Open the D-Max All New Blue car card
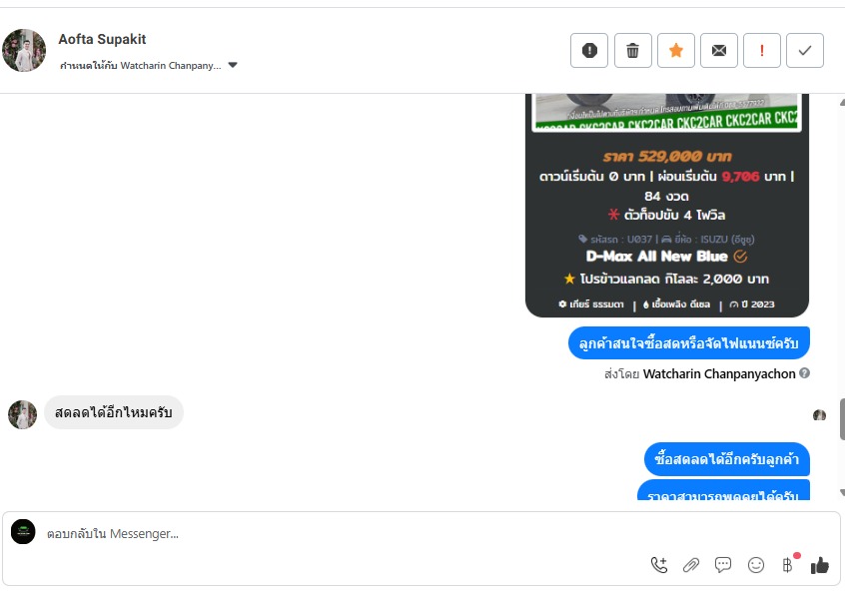The image size is (845, 592). [667, 206]
